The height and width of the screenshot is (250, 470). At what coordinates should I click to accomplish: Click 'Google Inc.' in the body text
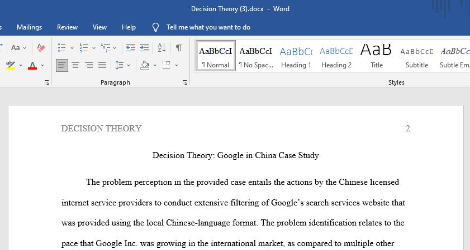click(117, 243)
